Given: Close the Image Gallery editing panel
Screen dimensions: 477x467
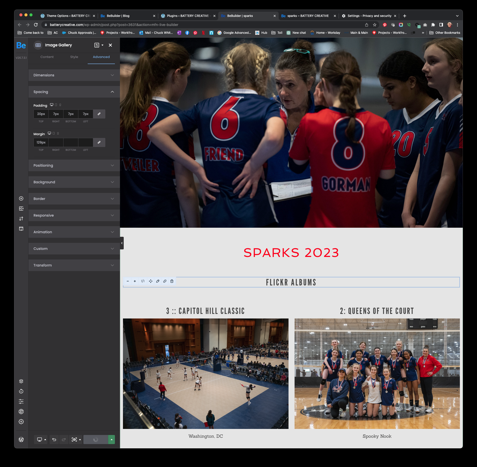Looking at the screenshot, I should (x=110, y=45).
